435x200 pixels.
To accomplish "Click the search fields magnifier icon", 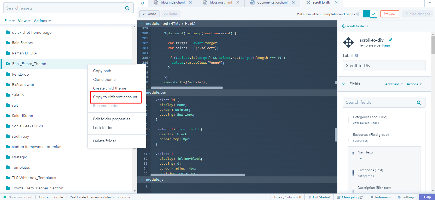I will 419,103.
